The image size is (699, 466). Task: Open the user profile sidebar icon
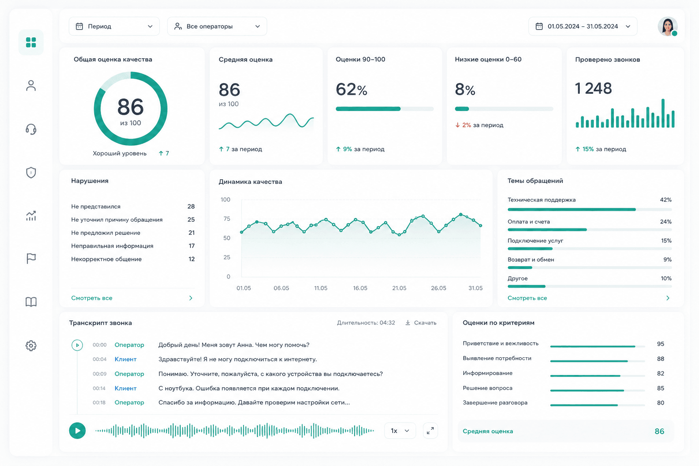pos(31,86)
